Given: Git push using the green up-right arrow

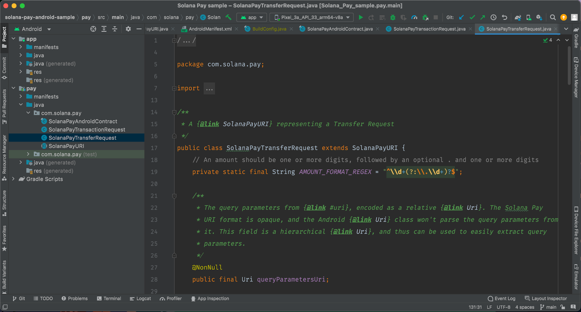Looking at the screenshot, I should [483, 17].
